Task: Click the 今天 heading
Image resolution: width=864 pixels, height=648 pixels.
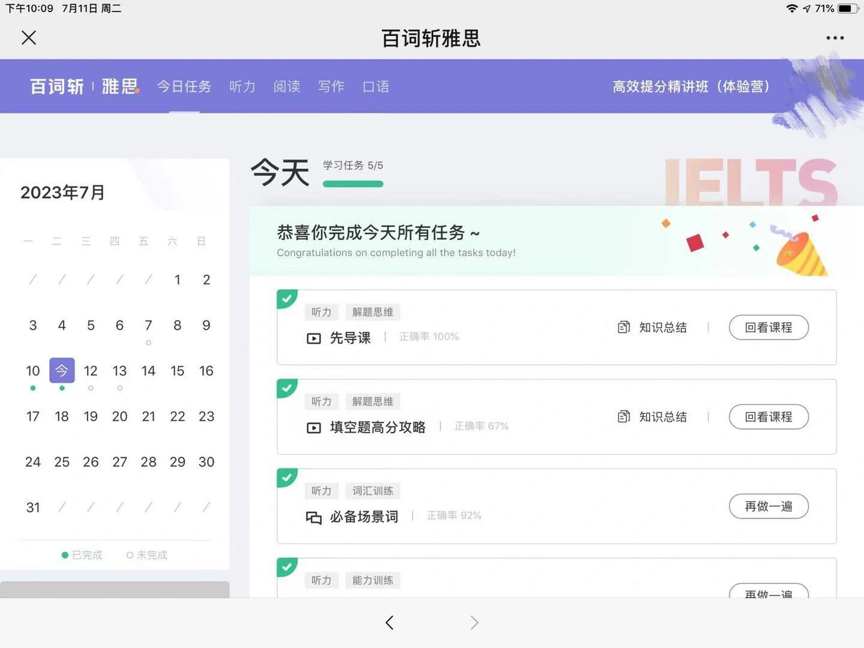Action: tap(280, 173)
